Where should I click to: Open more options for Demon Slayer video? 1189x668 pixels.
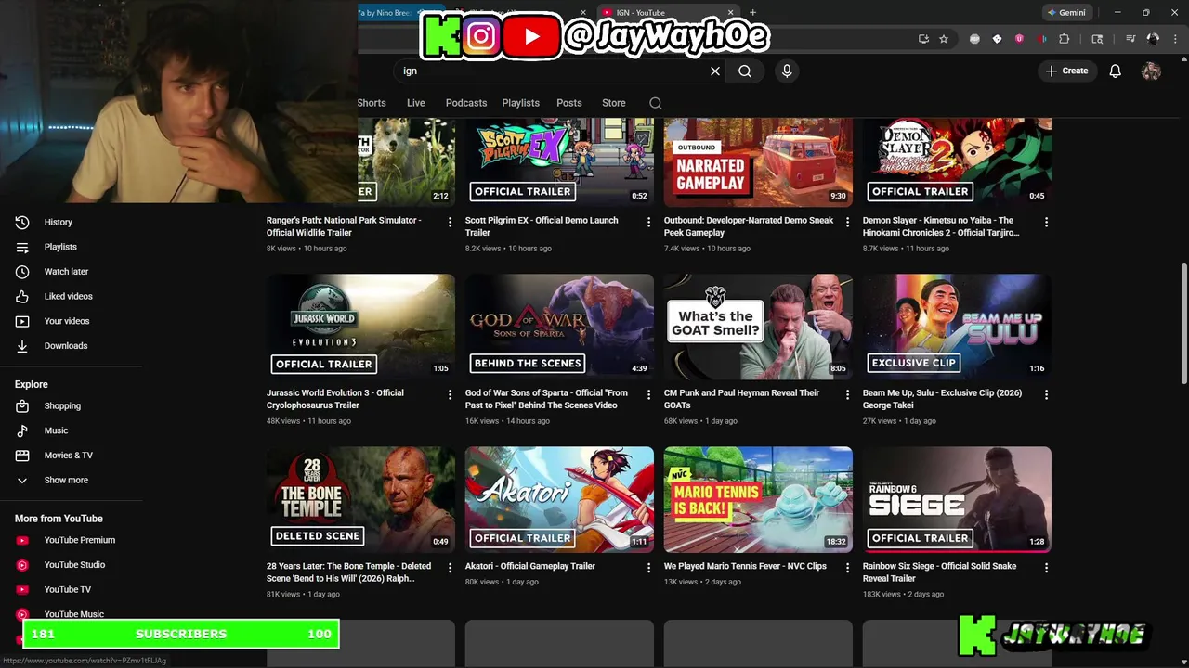1046,223
